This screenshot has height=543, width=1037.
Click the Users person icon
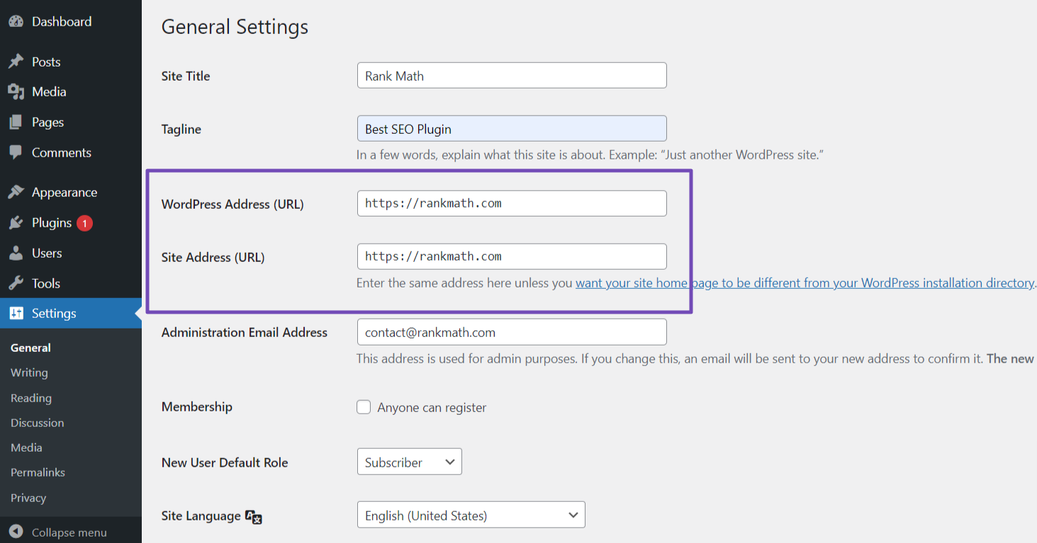click(16, 253)
